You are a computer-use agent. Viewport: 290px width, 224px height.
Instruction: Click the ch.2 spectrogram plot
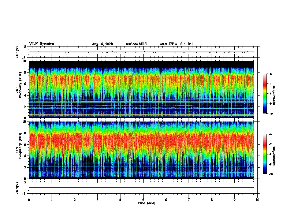pyautogui.click(x=141, y=150)
